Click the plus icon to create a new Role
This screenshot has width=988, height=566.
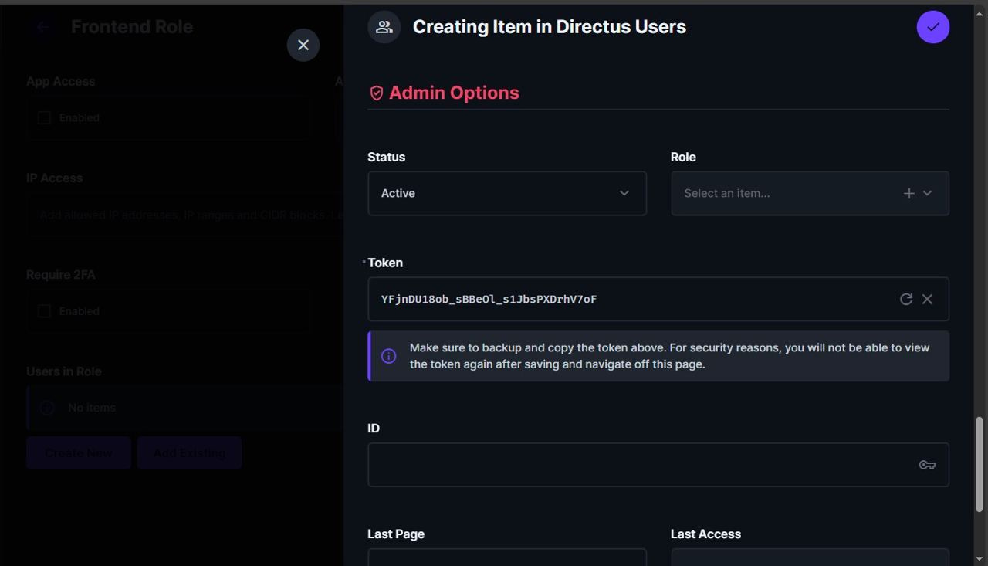pos(908,193)
